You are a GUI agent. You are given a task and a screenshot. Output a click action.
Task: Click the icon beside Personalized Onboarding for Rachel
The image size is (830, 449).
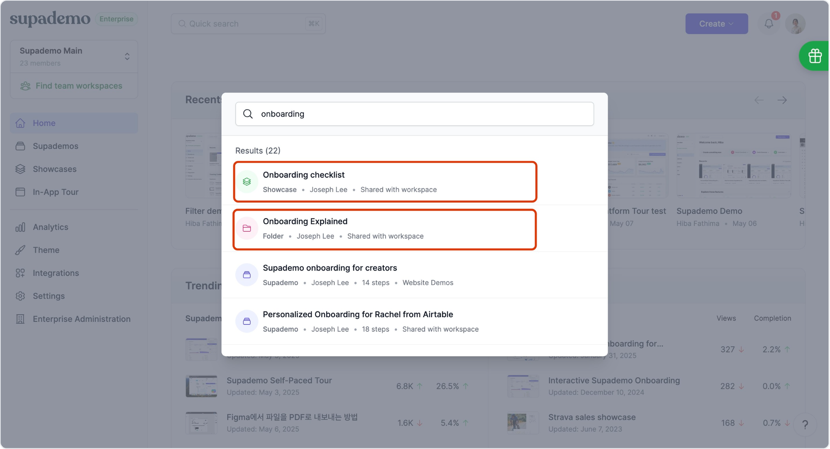[247, 321]
